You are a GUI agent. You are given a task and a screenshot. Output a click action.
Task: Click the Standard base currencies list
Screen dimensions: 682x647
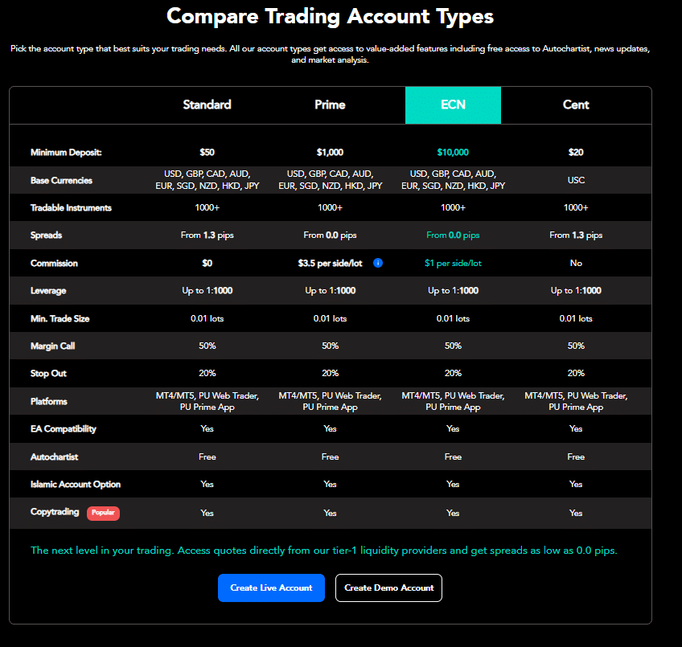click(x=207, y=180)
